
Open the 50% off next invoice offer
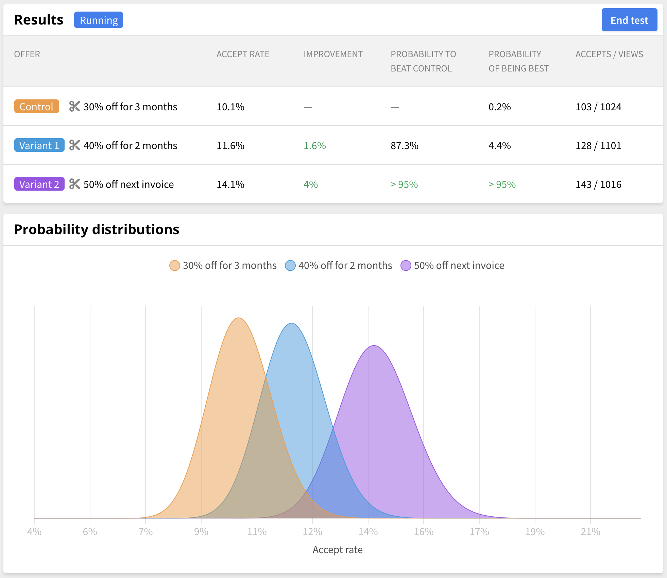point(129,184)
